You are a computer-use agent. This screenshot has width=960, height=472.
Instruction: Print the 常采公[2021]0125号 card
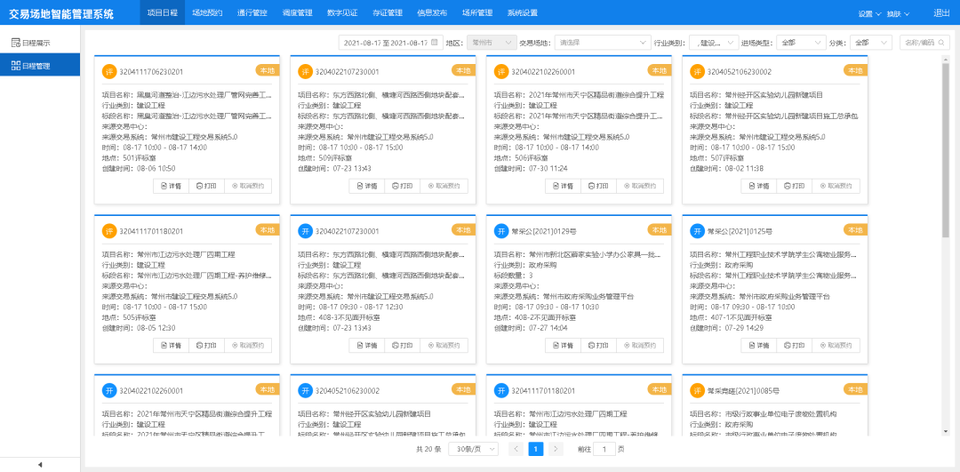[794, 345]
